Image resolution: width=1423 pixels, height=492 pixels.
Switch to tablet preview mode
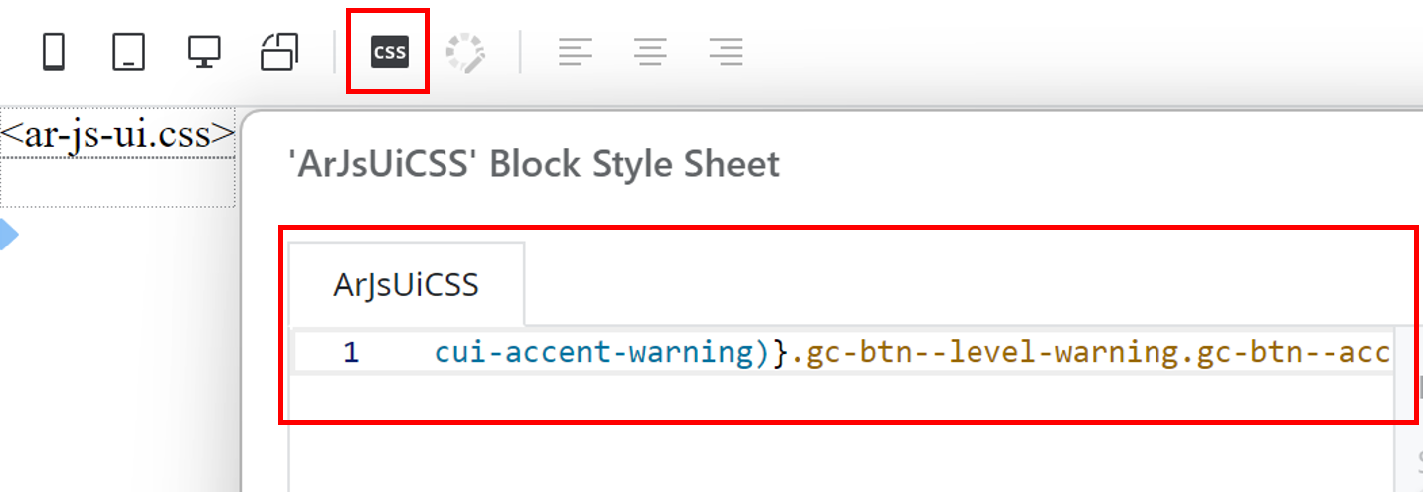click(x=129, y=52)
